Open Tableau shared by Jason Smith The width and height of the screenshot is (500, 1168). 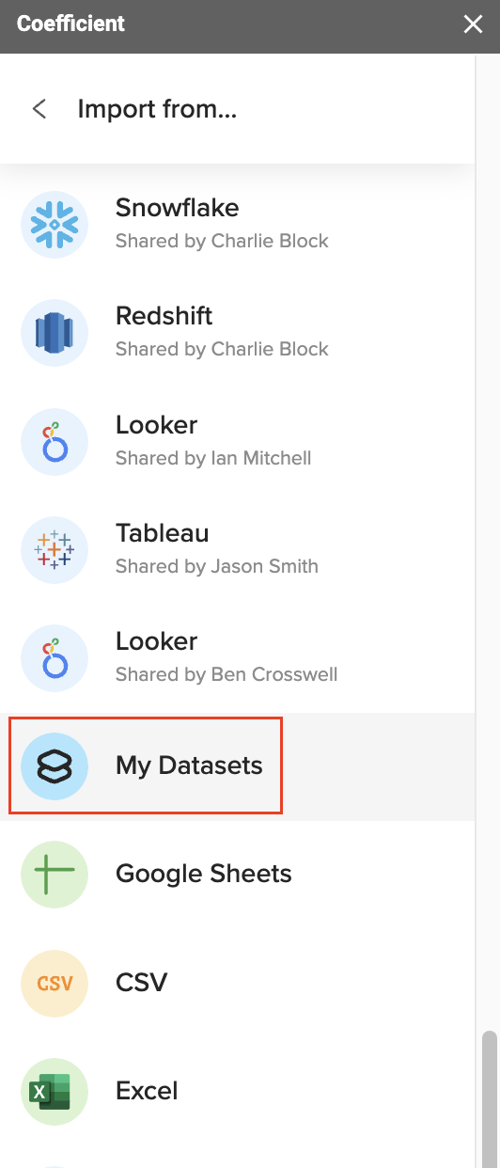tap(238, 550)
